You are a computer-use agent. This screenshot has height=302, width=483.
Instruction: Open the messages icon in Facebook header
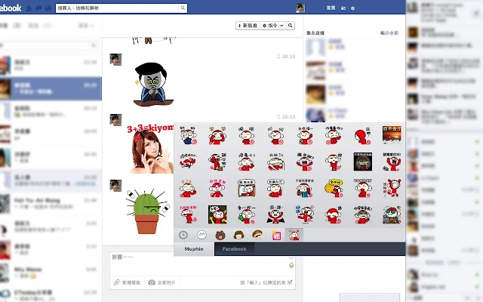click(x=38, y=8)
